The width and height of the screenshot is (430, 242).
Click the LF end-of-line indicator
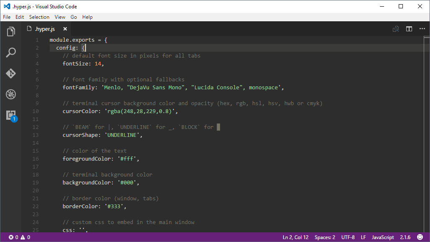[x=363, y=237]
